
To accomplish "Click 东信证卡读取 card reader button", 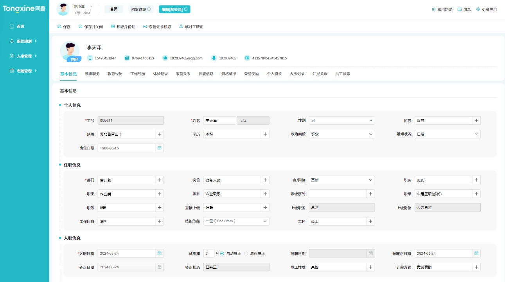I will 157,27.
